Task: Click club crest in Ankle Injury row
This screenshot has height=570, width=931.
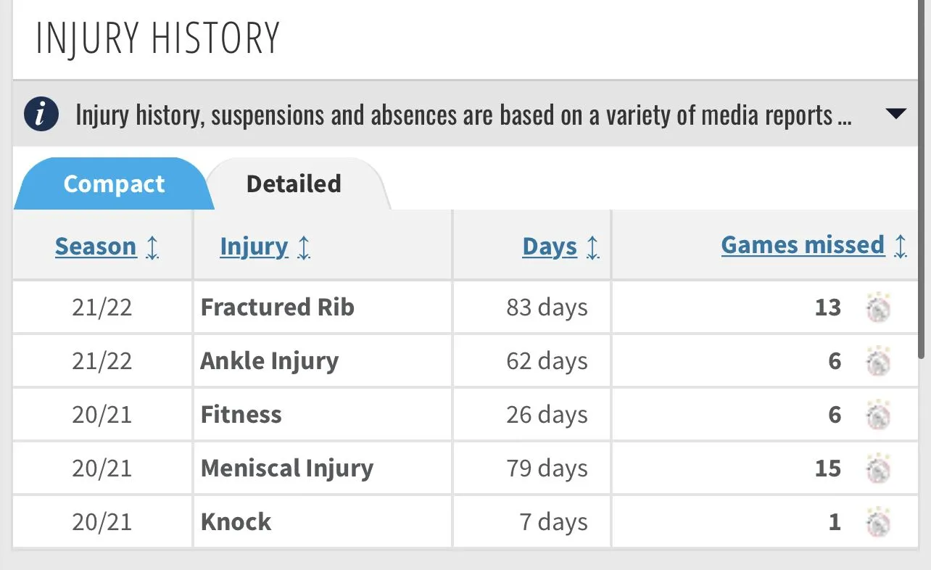Action: [x=878, y=362]
